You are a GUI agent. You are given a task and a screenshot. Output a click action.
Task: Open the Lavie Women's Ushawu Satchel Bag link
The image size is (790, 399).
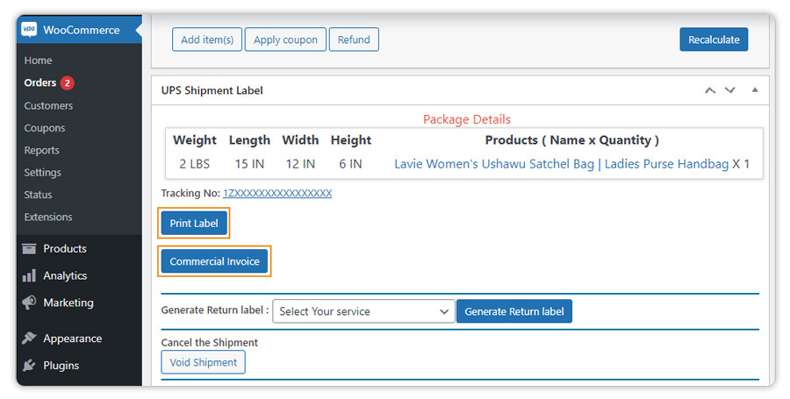click(561, 164)
